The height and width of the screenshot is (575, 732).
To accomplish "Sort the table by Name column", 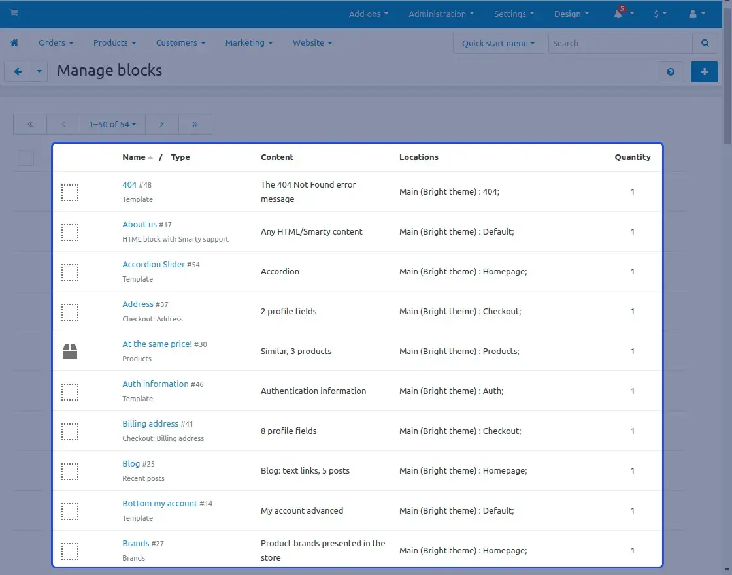I will pyautogui.click(x=134, y=157).
